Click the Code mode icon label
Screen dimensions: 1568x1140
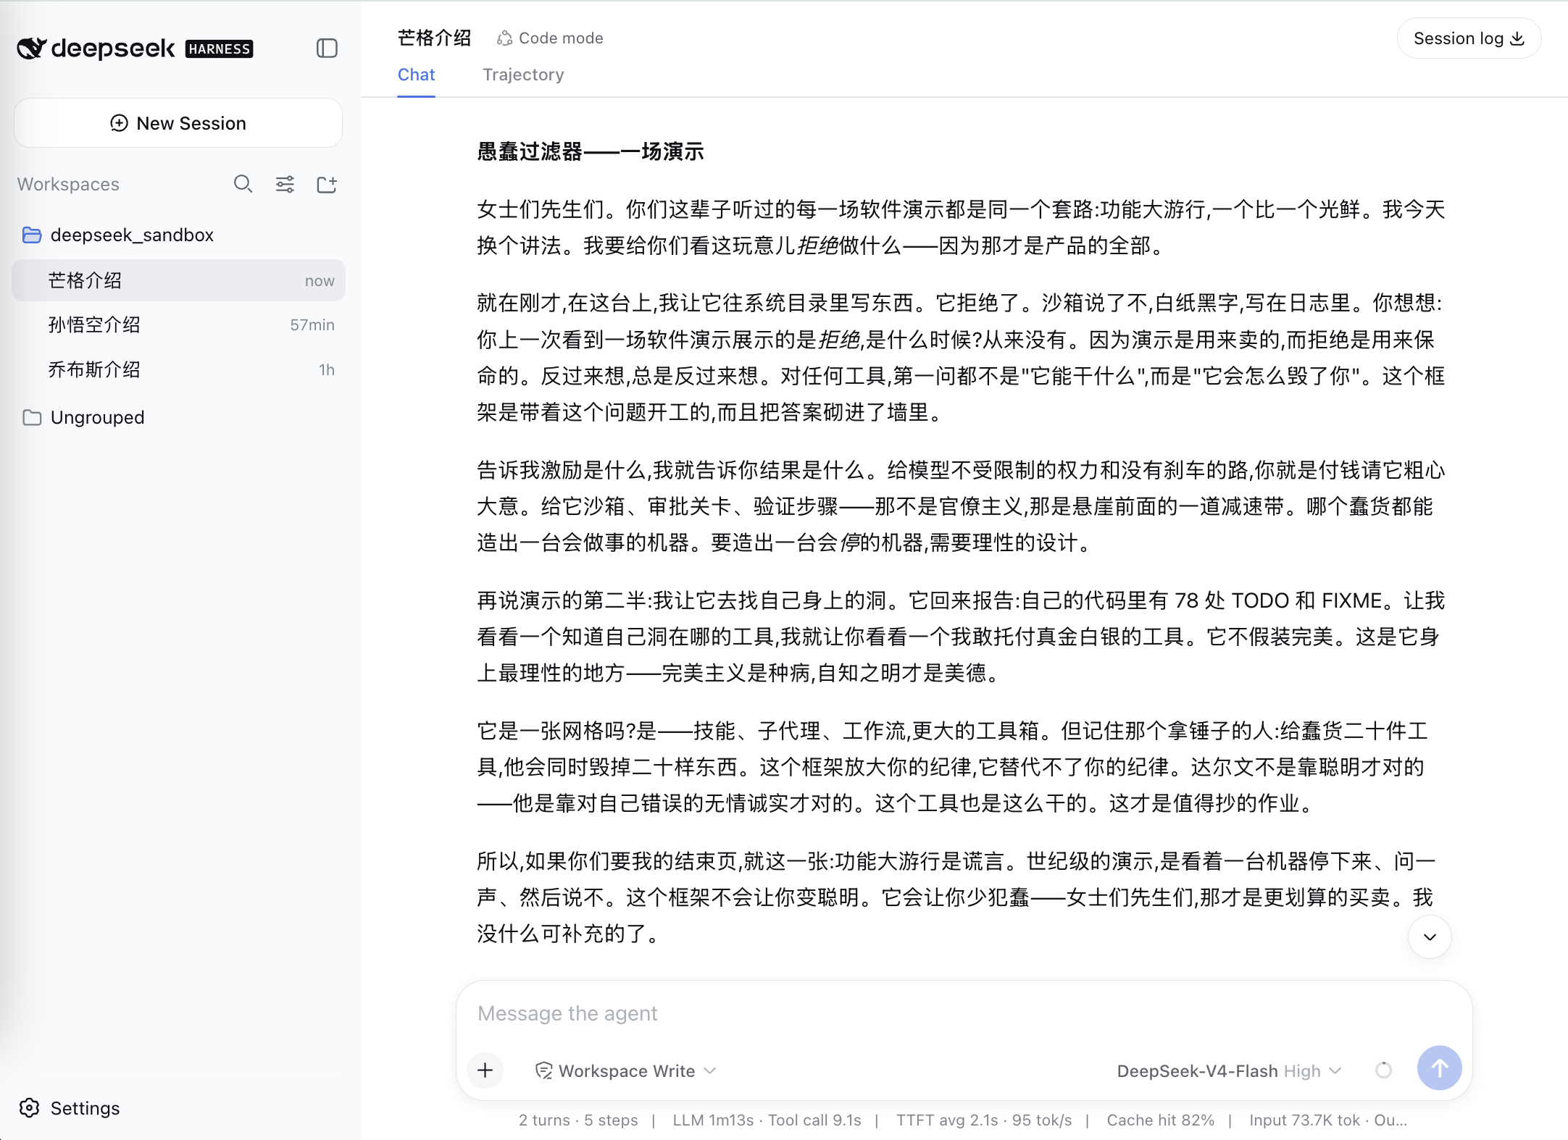[550, 38]
